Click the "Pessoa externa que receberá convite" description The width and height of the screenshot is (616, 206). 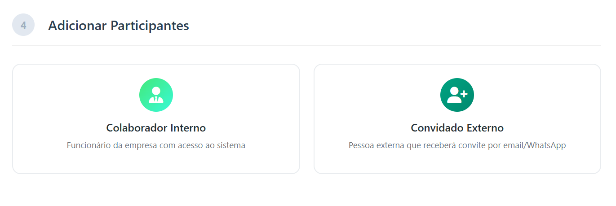[x=457, y=145]
